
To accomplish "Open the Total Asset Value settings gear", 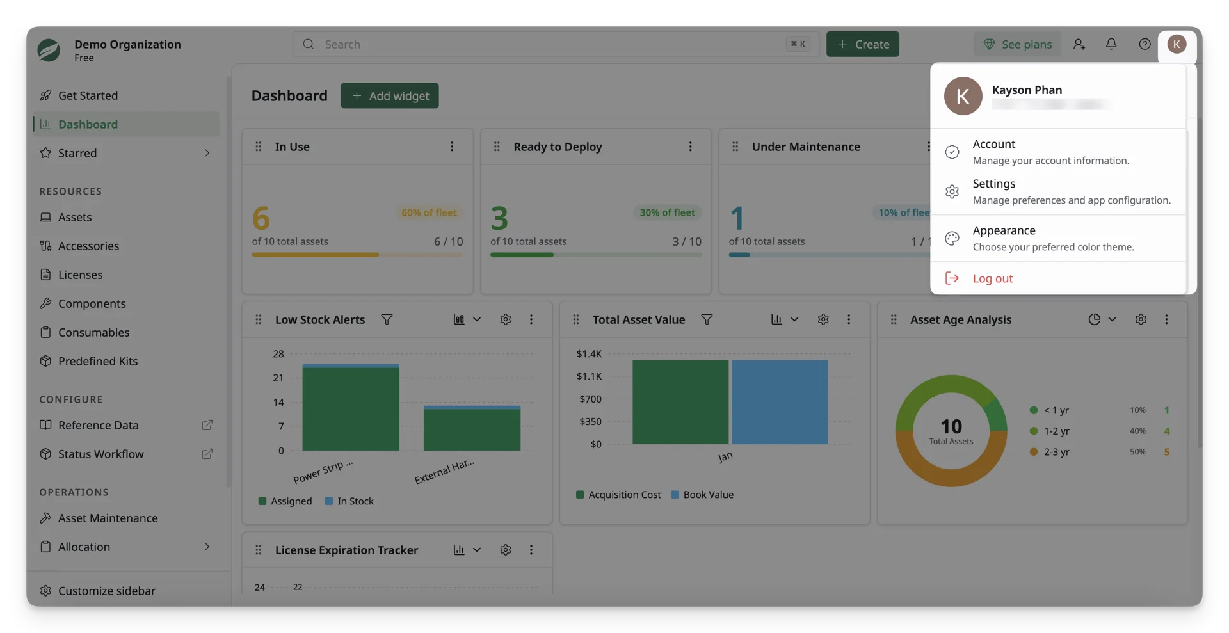I will point(823,319).
